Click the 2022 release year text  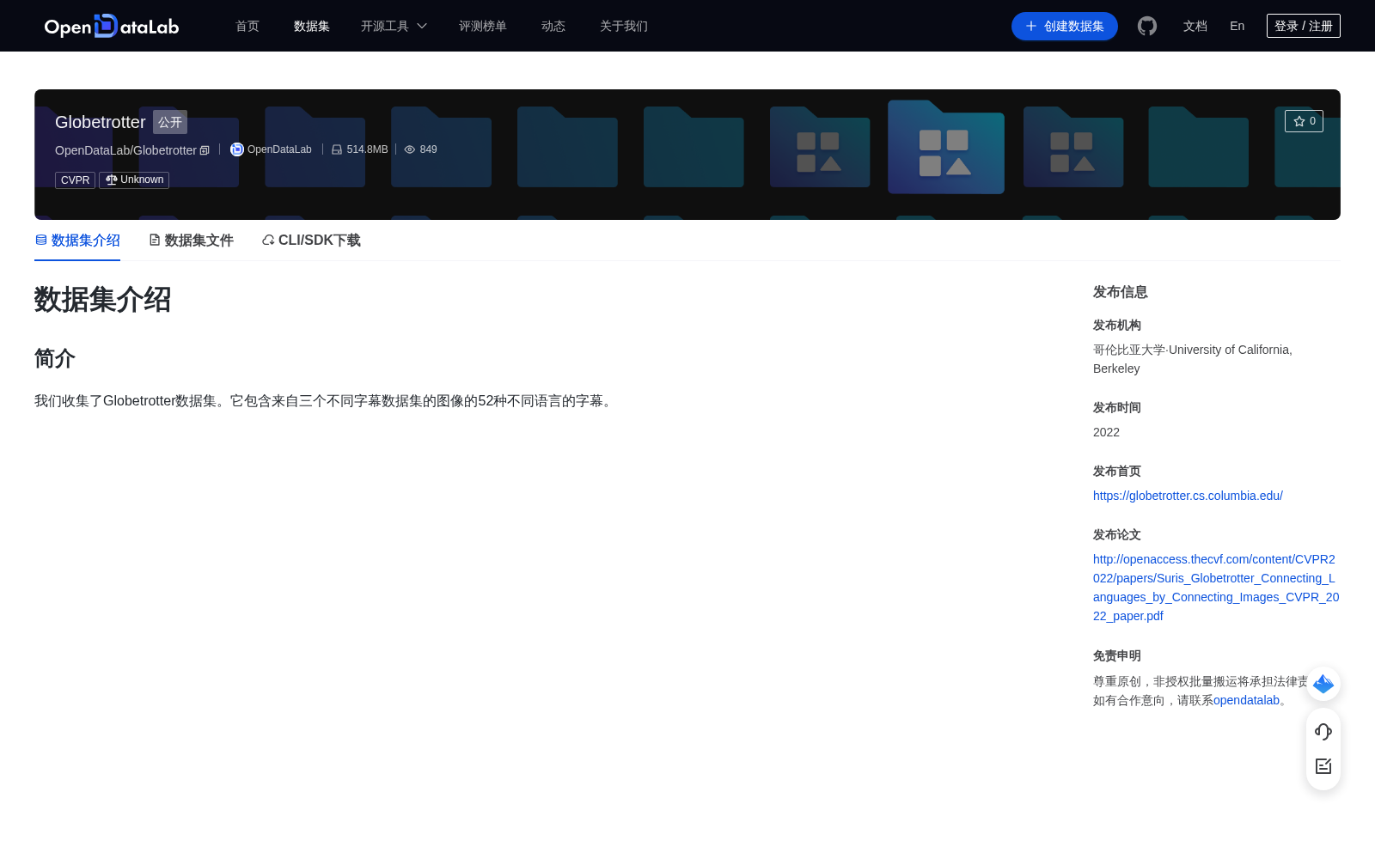tap(1106, 432)
